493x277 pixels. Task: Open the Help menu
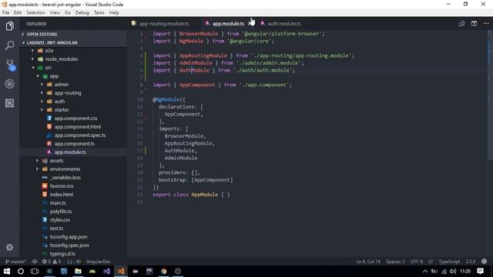coord(114,12)
